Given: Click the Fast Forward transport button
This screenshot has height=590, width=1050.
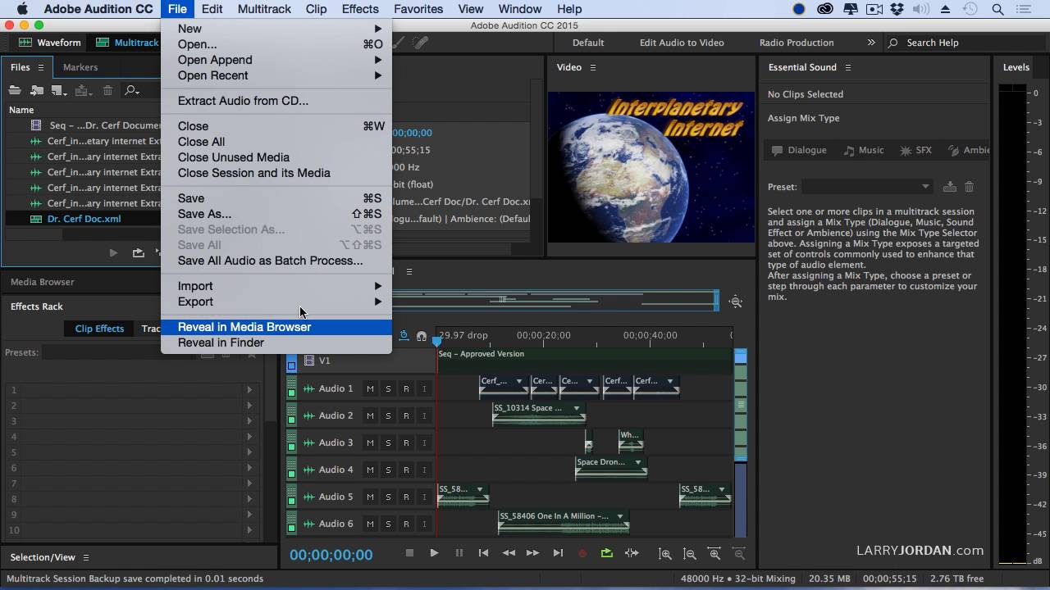Looking at the screenshot, I should (533, 553).
